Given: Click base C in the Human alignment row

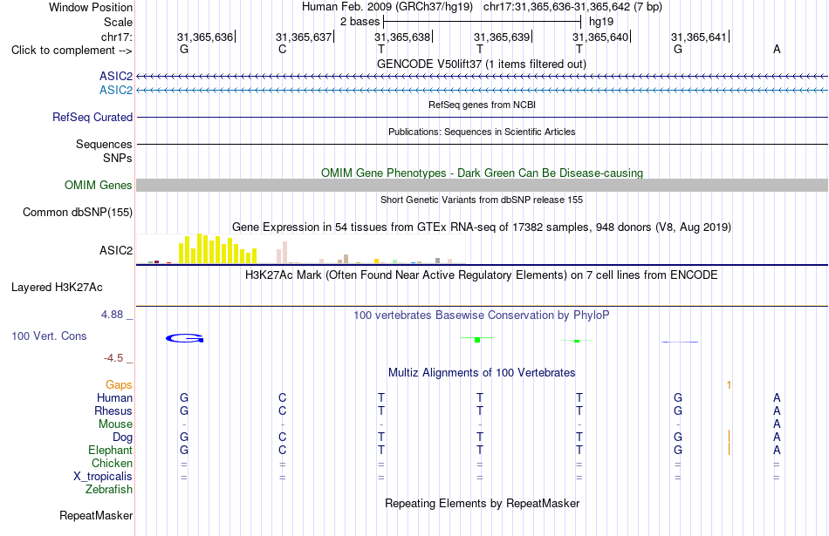Looking at the screenshot, I should click(283, 397).
